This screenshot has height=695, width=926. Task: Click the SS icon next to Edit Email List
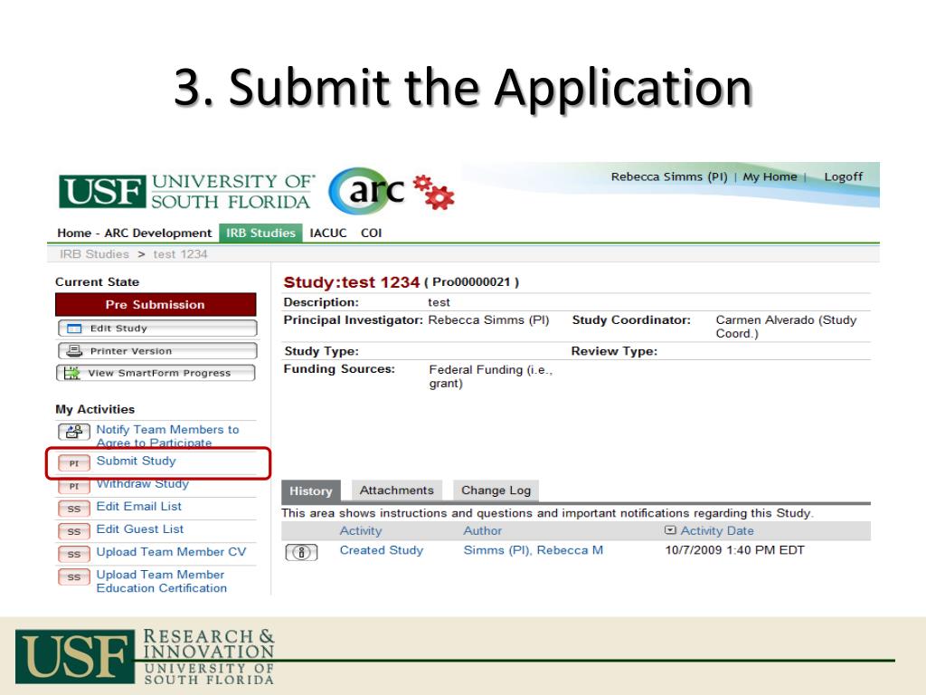pyautogui.click(x=74, y=509)
